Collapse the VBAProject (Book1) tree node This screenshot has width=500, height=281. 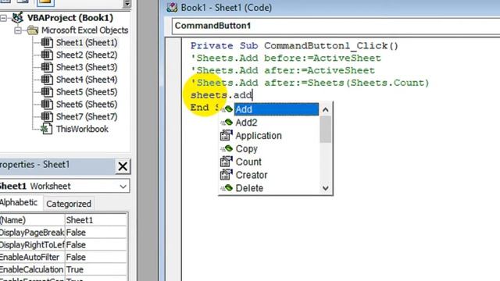coord(3,18)
